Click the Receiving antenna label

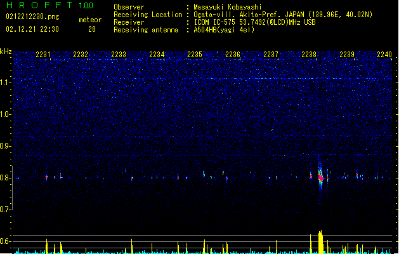click(146, 30)
